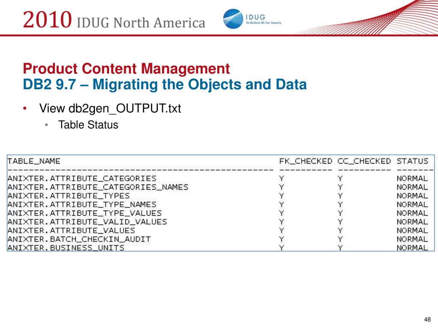Click FK_CHECKED Y for ATTRIBUTE_CATEGORIES row
Screen dimensions: 438x328
coord(281,179)
